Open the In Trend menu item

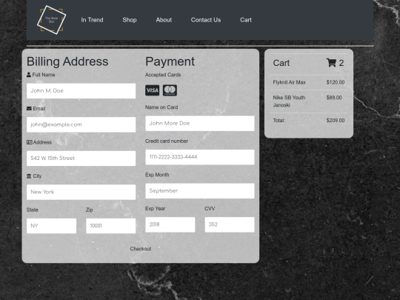(x=92, y=20)
